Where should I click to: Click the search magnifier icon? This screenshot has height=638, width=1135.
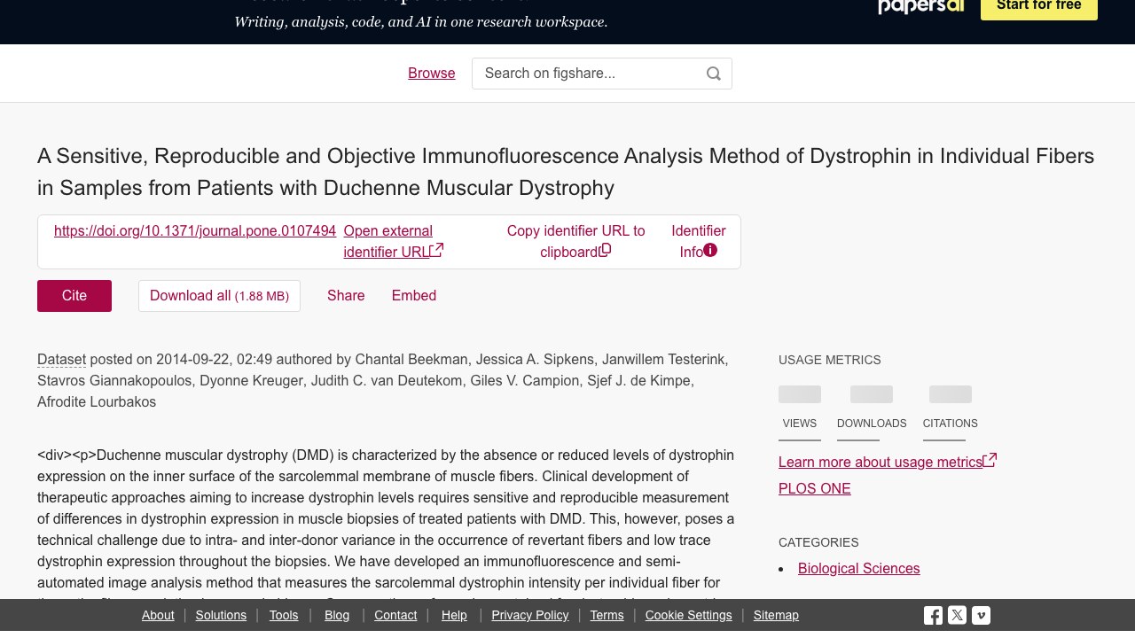pyautogui.click(x=714, y=74)
